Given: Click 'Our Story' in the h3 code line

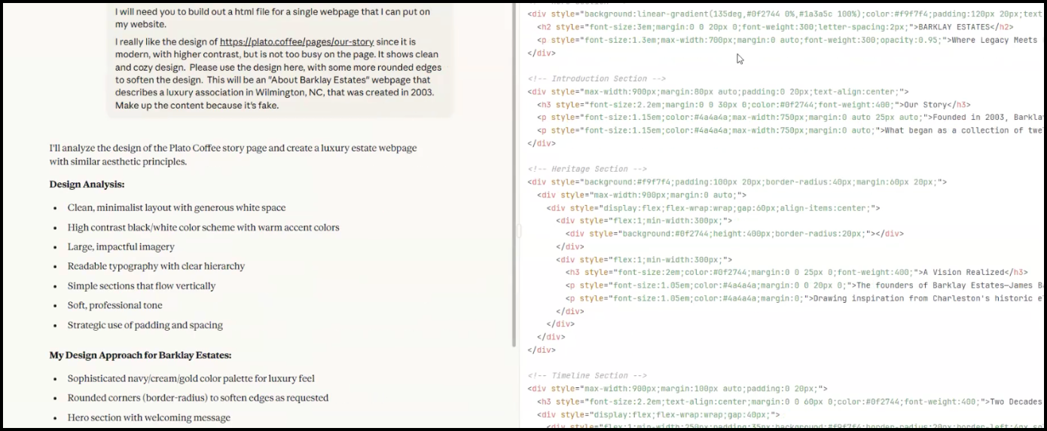Looking at the screenshot, I should pos(925,105).
